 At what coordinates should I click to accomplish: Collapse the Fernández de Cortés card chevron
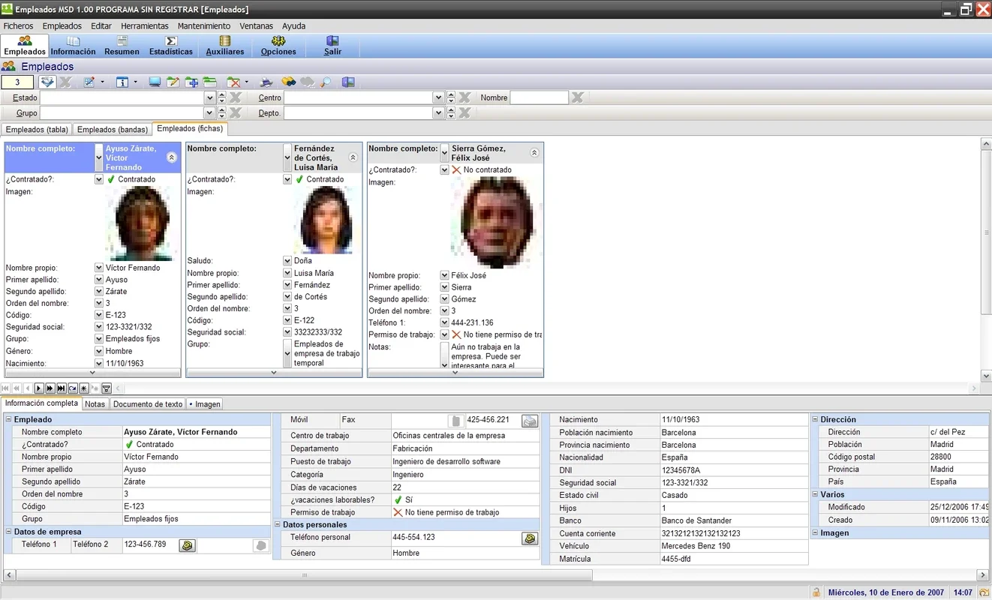353,157
